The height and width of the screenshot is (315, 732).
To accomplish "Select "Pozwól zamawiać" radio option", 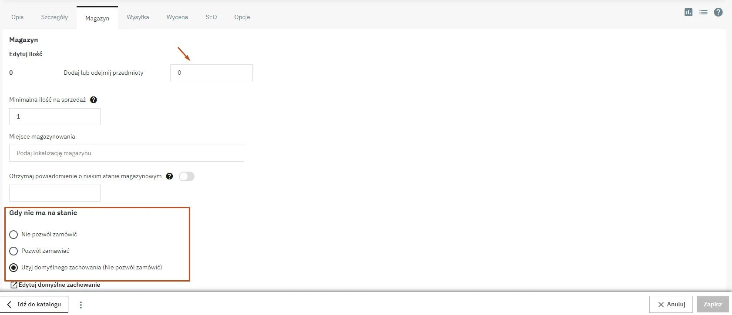I will tap(13, 251).
